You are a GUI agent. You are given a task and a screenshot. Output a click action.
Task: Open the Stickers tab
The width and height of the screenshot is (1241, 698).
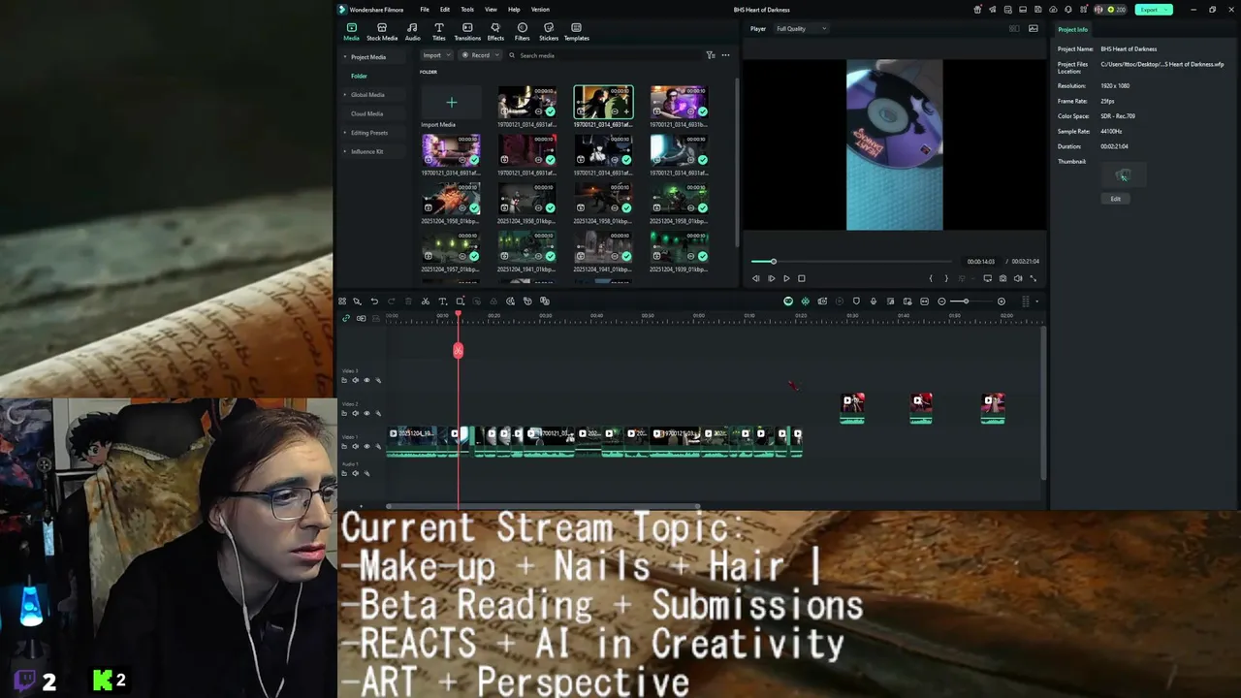point(549,32)
